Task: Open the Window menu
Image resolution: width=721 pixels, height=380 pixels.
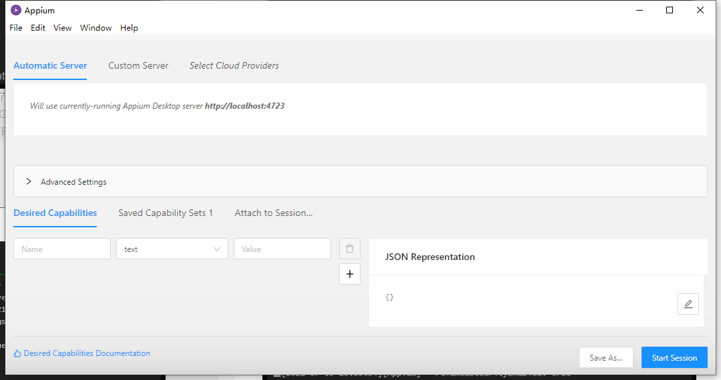Action: pos(96,27)
